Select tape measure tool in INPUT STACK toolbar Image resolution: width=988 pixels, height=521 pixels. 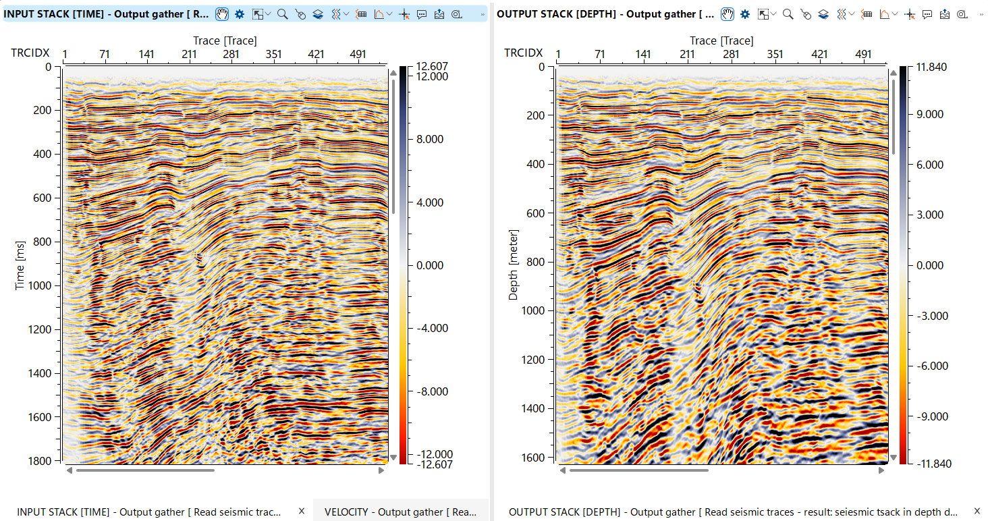coord(457,13)
